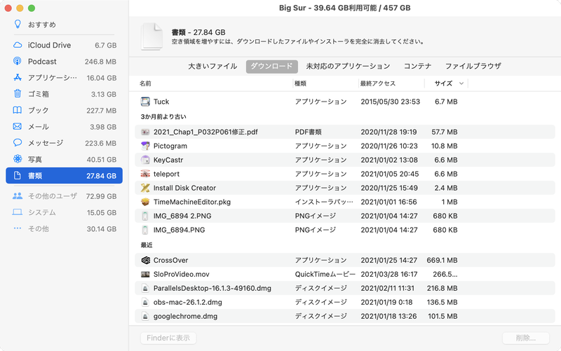Select メッセージ in the sidebar
The image size is (561, 351).
(46, 143)
